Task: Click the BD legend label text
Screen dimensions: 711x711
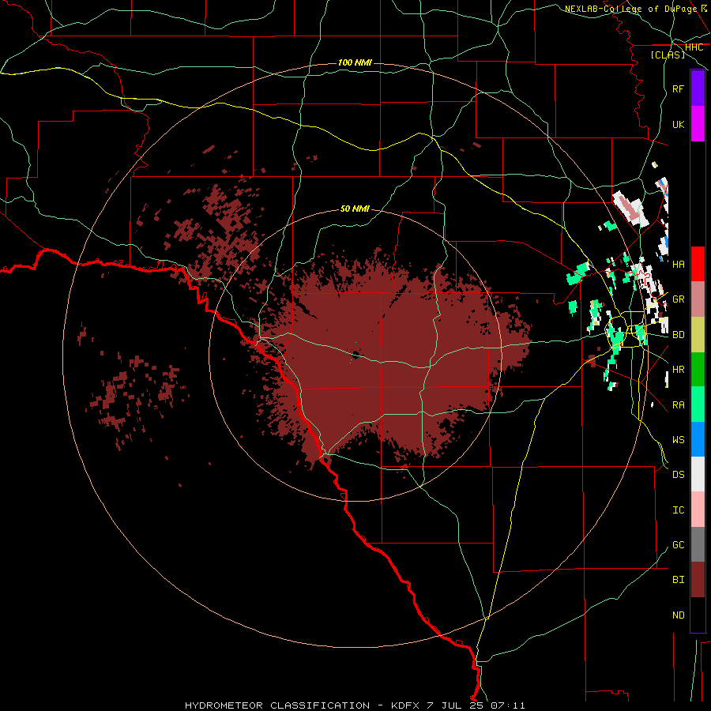Action: tap(678, 335)
